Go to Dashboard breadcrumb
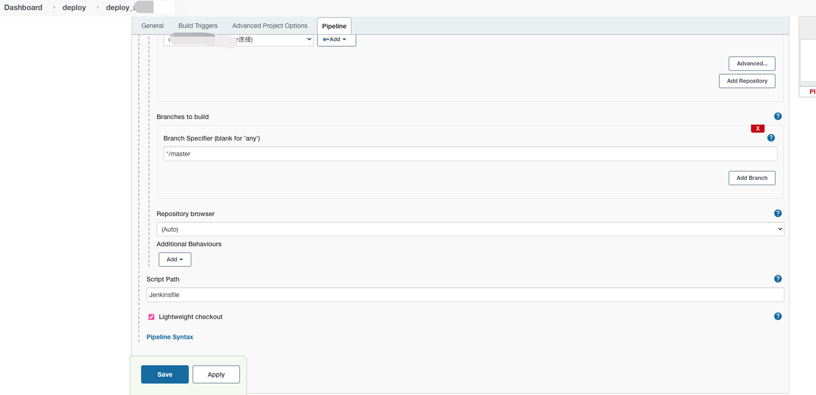The width and height of the screenshot is (816, 395). coord(23,7)
